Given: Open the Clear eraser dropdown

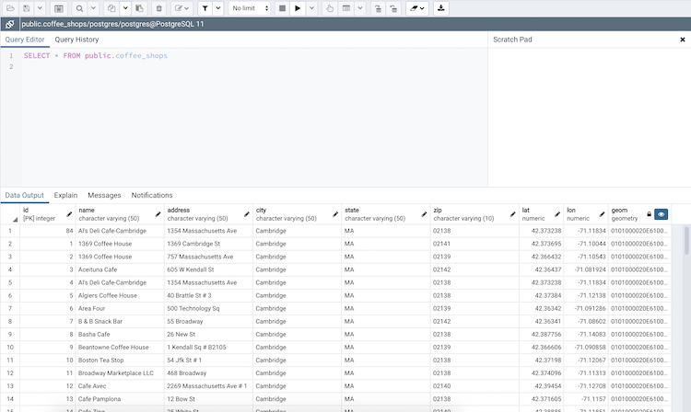Looking at the screenshot, I should (417, 8).
